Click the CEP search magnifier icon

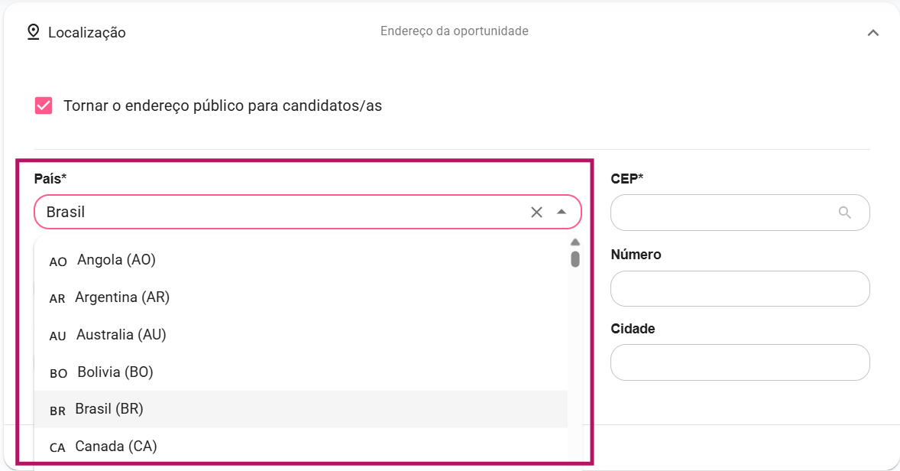click(x=844, y=213)
